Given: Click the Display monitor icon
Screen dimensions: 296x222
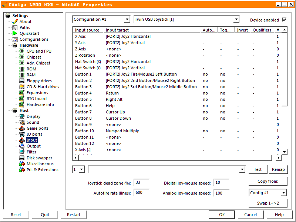Looking at the screenshot, I should [22, 116].
